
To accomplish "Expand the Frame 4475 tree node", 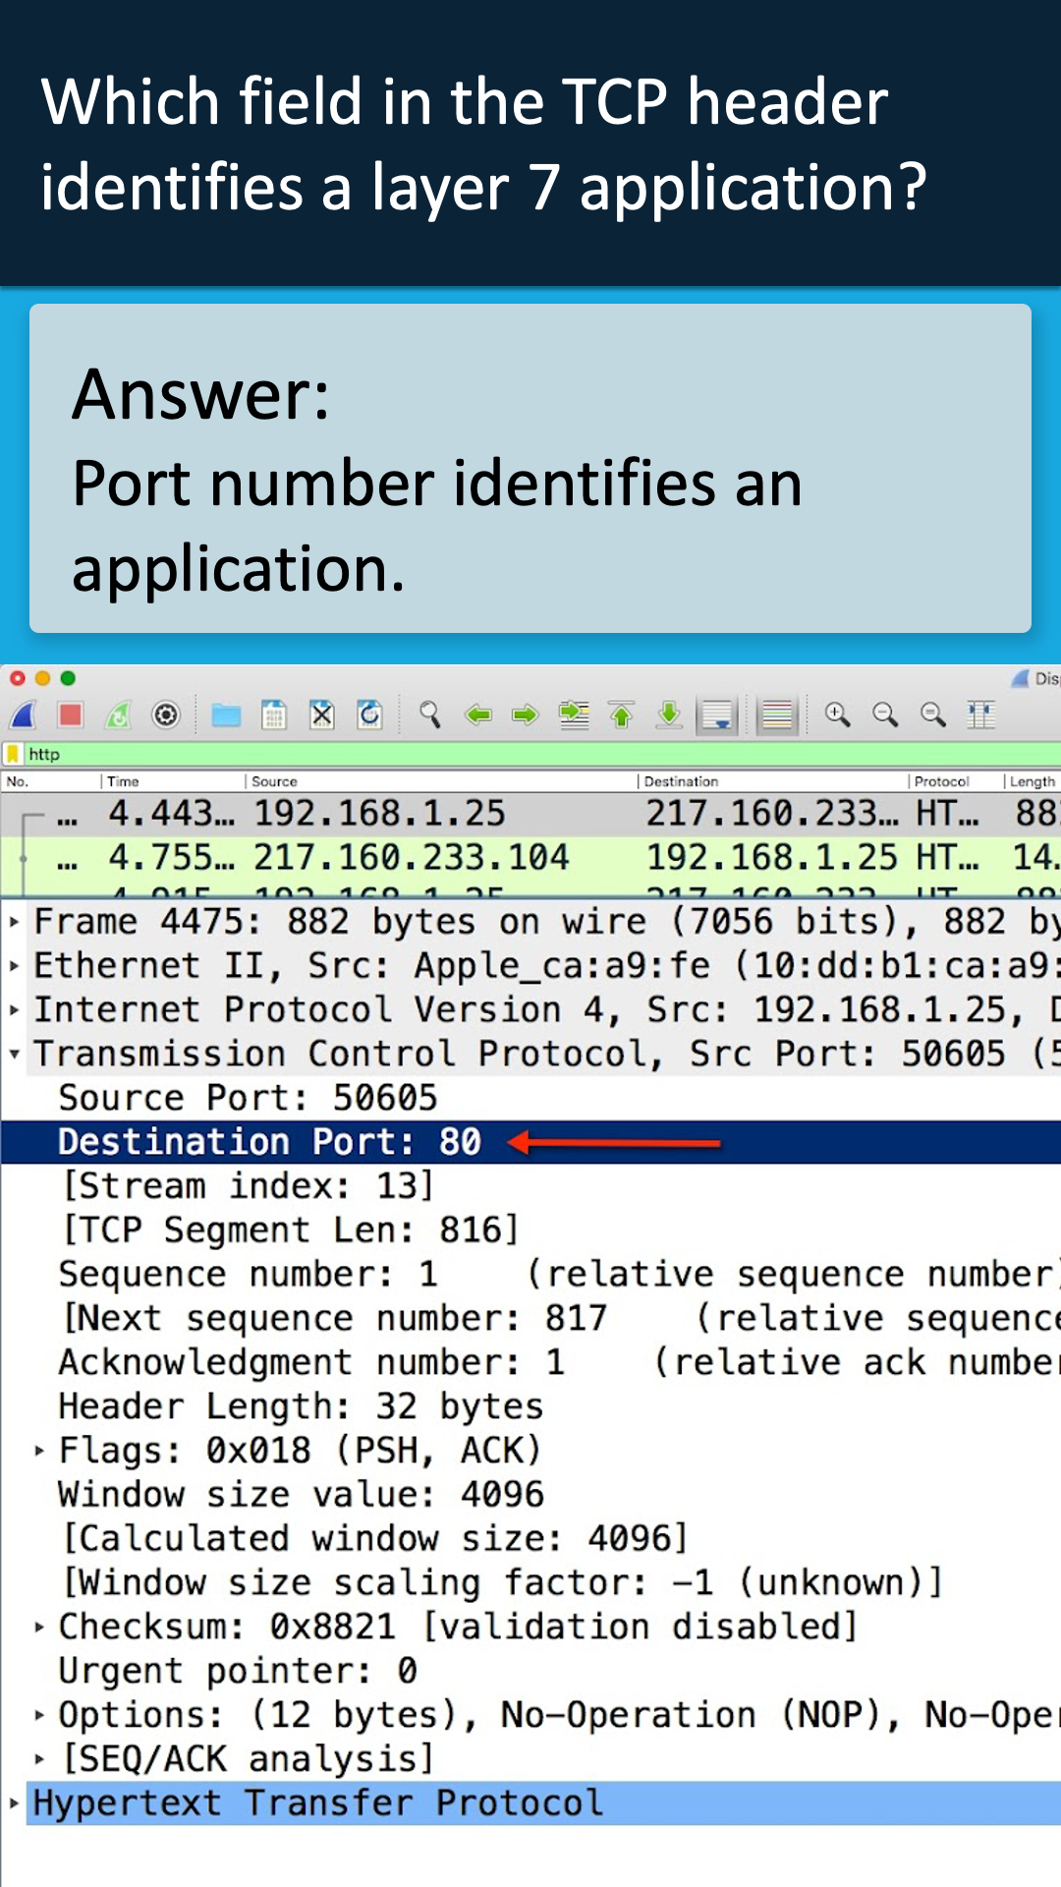I will [x=14, y=922].
